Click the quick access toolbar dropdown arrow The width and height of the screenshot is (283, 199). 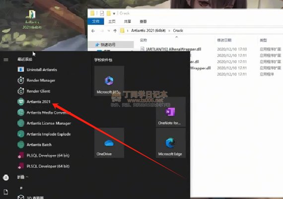(x=114, y=13)
